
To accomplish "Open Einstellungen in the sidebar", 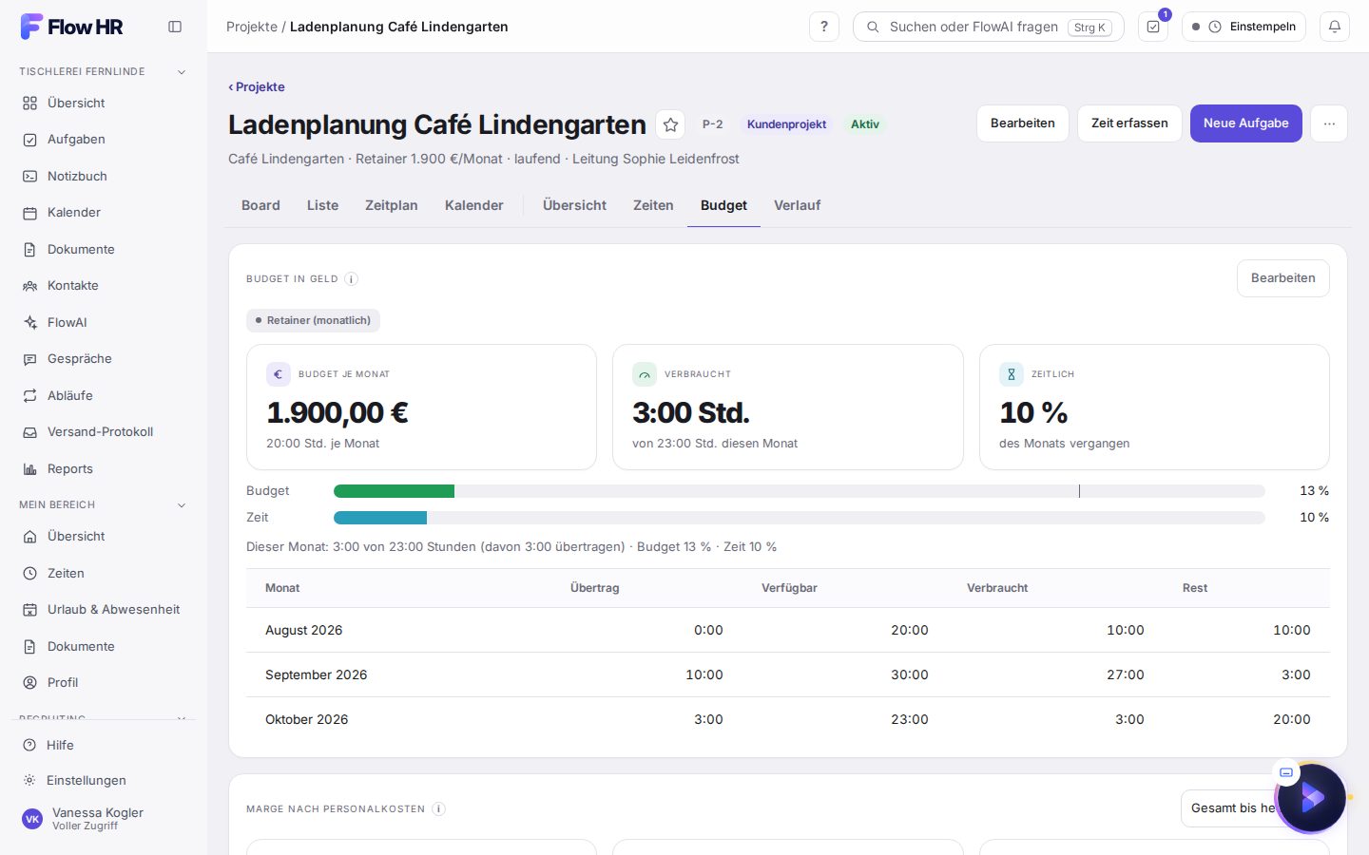I will [x=104, y=780].
